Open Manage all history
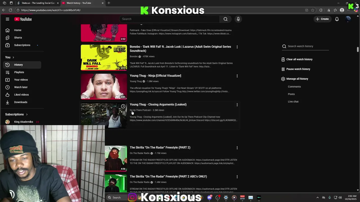 coord(294,79)
